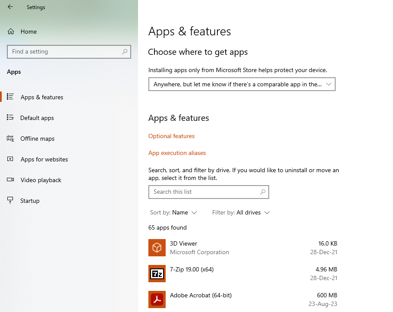Click the Video playback sidebar icon
The image size is (393, 312).
(x=10, y=180)
